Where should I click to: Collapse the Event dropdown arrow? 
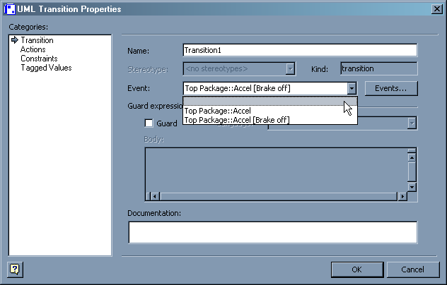(x=352, y=88)
